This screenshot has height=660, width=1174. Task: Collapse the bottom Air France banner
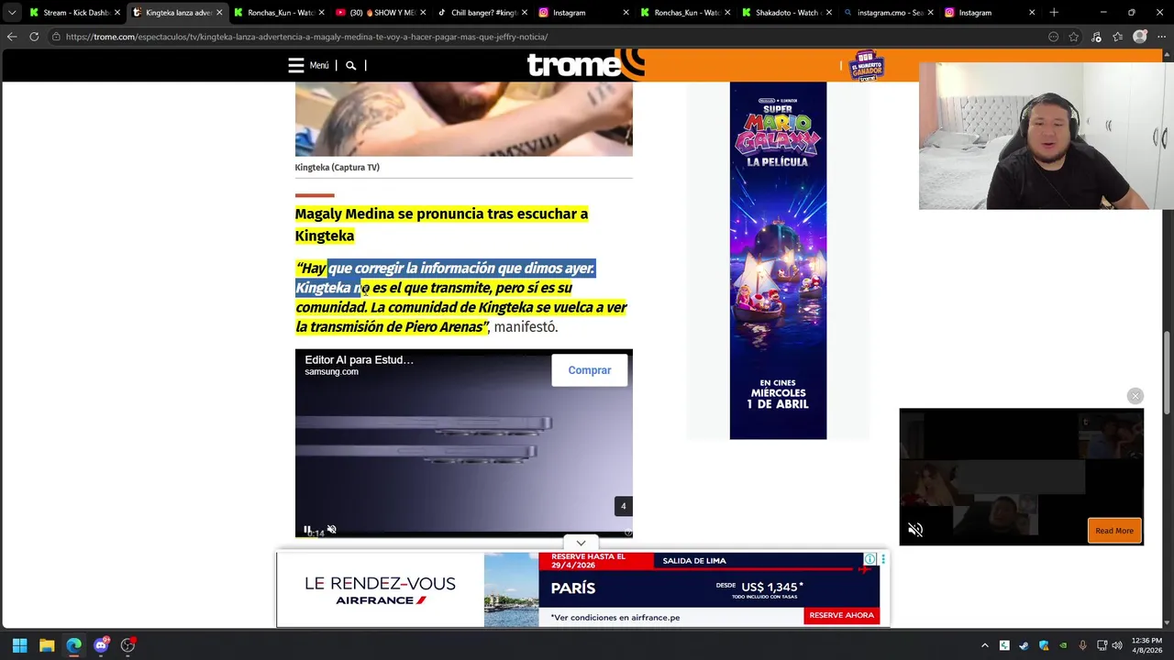pyautogui.click(x=581, y=543)
